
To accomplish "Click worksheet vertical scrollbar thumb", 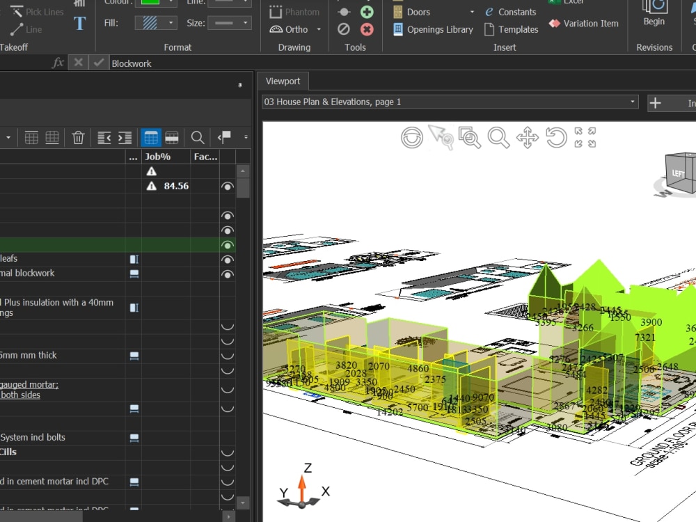I will (243, 188).
